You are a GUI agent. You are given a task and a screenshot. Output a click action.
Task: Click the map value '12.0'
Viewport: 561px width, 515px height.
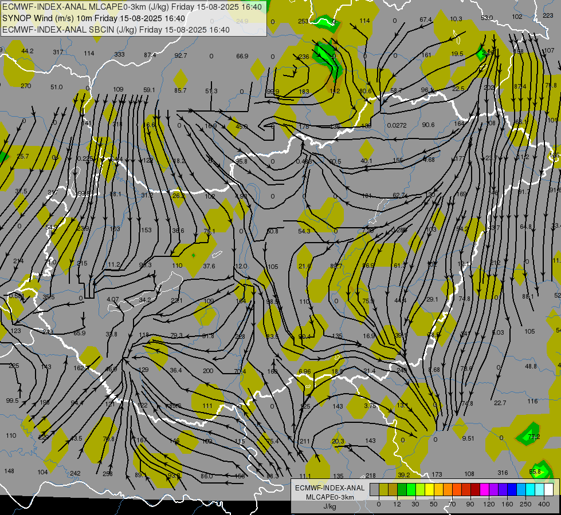point(241,266)
